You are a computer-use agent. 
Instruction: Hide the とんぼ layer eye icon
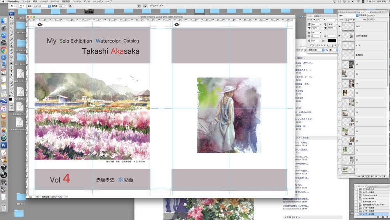[x=340, y=26]
